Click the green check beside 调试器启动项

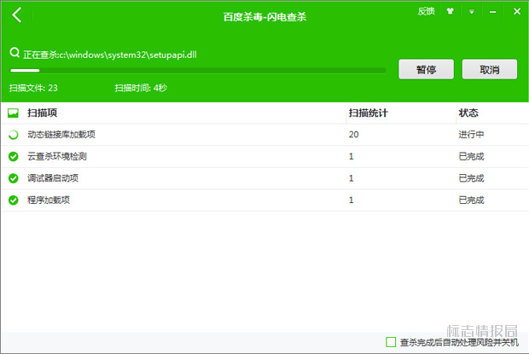click(13, 178)
